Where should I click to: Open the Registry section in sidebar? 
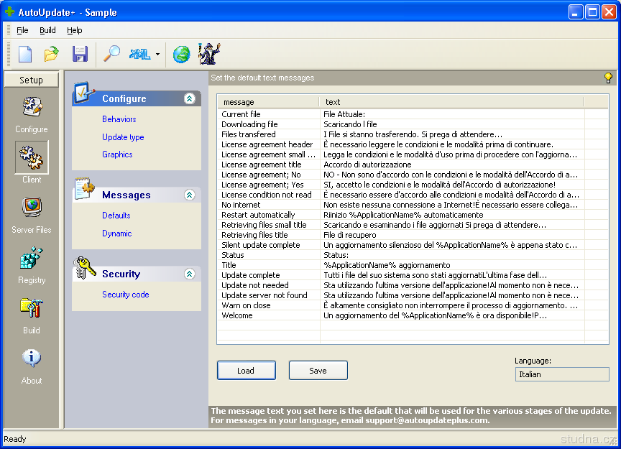[x=32, y=258]
